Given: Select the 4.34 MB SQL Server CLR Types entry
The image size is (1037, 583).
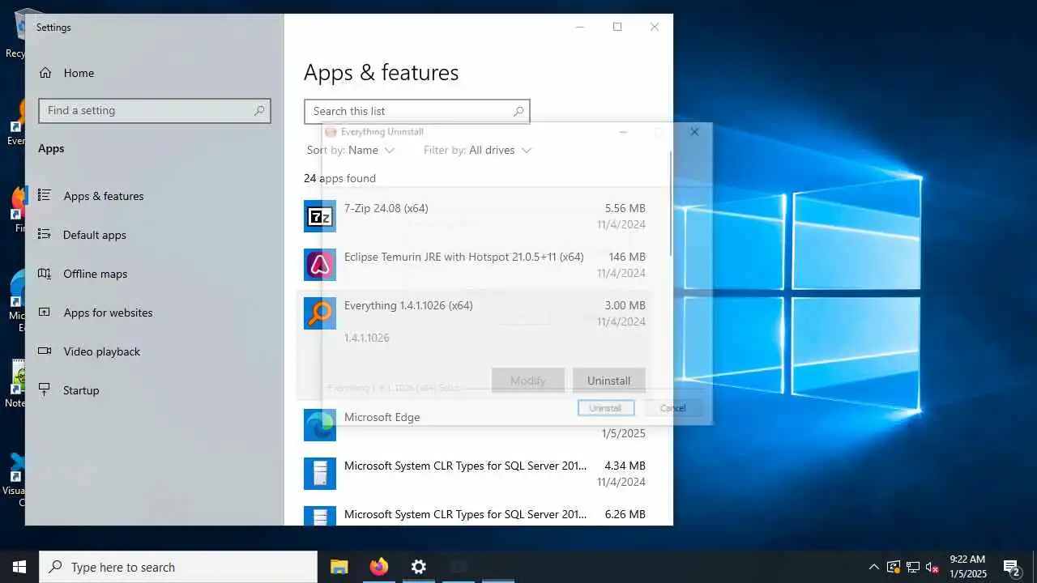Looking at the screenshot, I should click(x=475, y=474).
